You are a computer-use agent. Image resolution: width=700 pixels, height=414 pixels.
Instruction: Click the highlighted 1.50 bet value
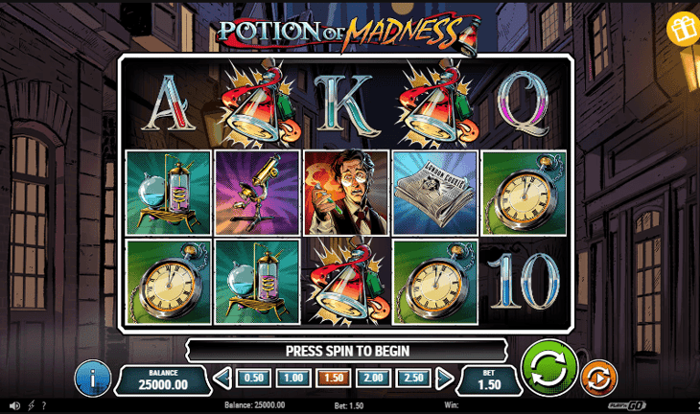tap(334, 379)
